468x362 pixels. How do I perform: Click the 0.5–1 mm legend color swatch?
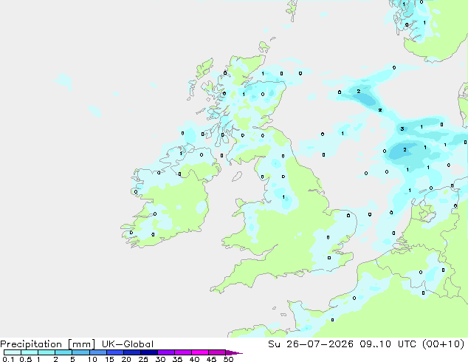point(30,352)
